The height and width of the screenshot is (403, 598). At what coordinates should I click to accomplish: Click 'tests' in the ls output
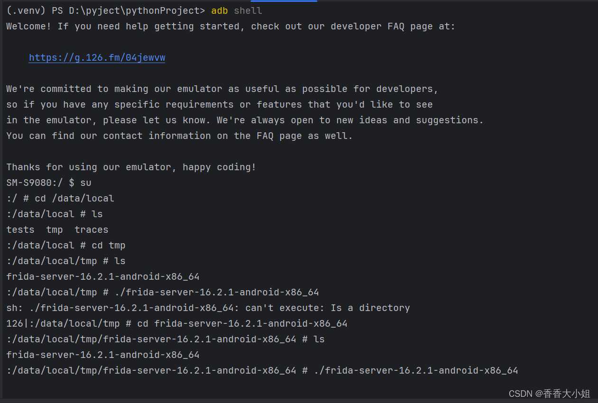click(x=20, y=229)
